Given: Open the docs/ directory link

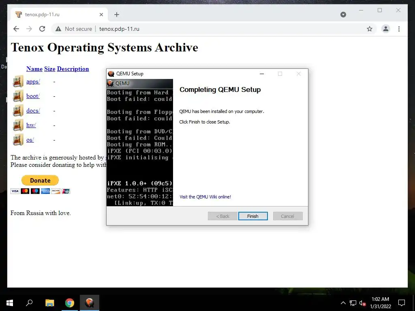Looking at the screenshot, I should click(33, 111).
